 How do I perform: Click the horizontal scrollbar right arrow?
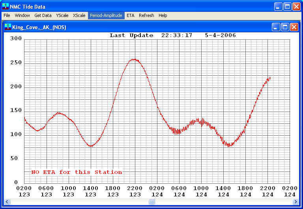tap(296, 202)
